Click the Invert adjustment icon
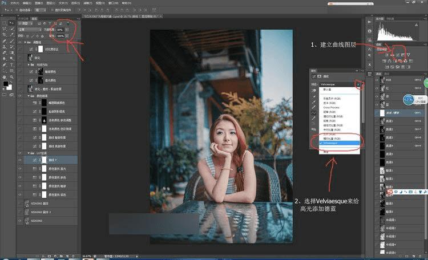 click(x=387, y=67)
